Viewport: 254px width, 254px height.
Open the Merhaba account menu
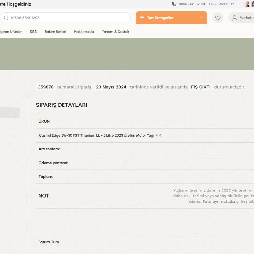point(246,18)
